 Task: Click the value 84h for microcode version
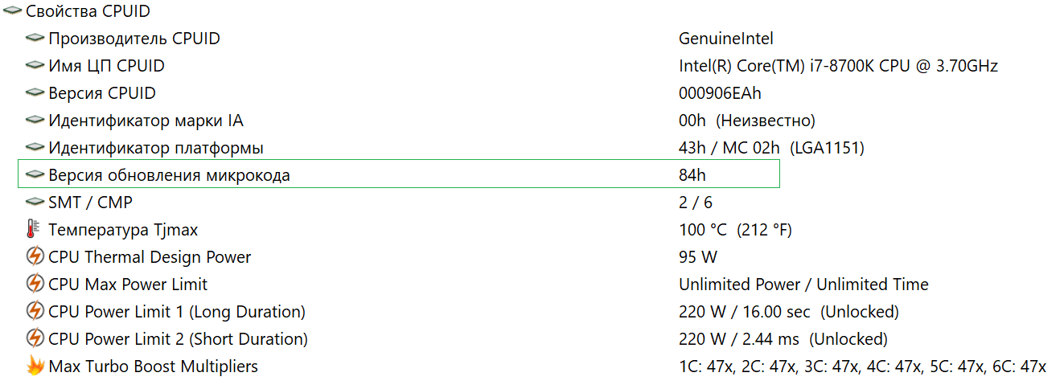tap(692, 175)
